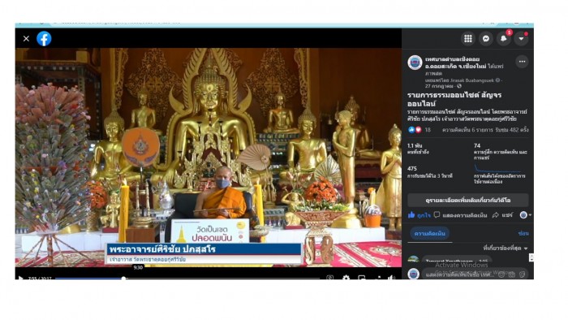Image resolution: width=568 pixels, height=320 pixels.
Task: Expand the account dropdown arrow
Action: coord(521,38)
